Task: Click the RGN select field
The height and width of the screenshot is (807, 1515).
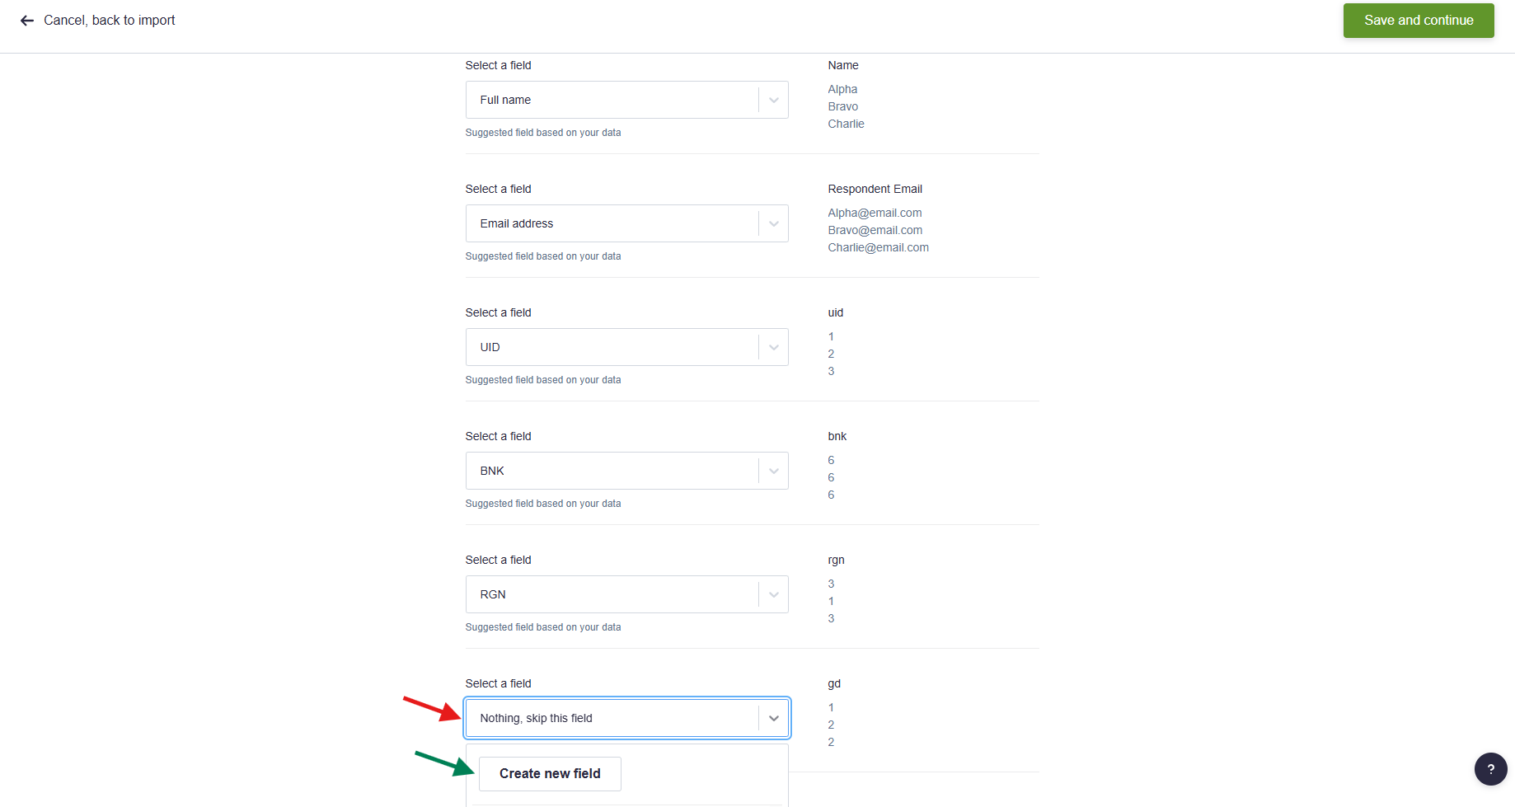Action: click(626, 594)
